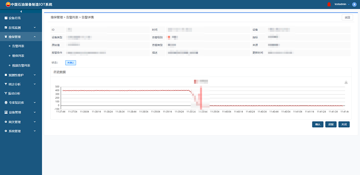Expand the 网关管理 chevron
Viewport: 360px width, 175px height.
35,122
